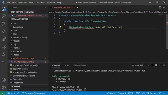Open the Explorer view in activity bar
This screenshot has width=168, height=95.
point(4,9)
